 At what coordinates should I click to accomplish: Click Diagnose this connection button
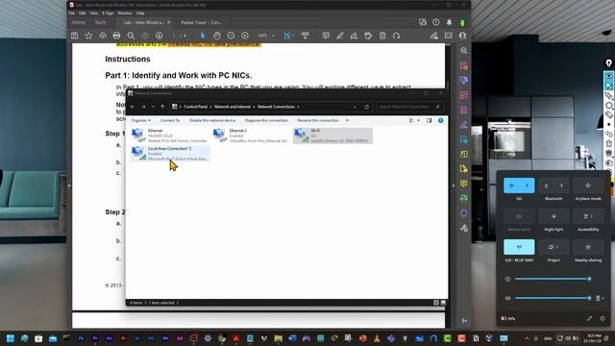[x=266, y=120]
